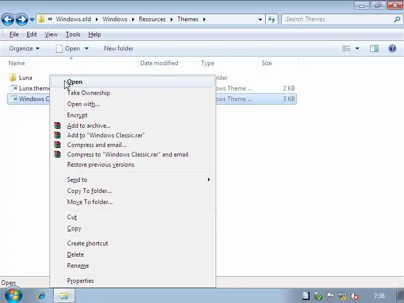Image resolution: width=404 pixels, height=303 pixels.
Task: Open the Organize toolbar dropdown
Action: tap(24, 48)
